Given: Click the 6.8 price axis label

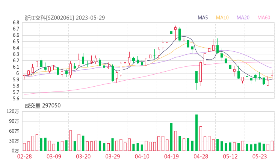Looking at the screenshot, I should (16, 22).
